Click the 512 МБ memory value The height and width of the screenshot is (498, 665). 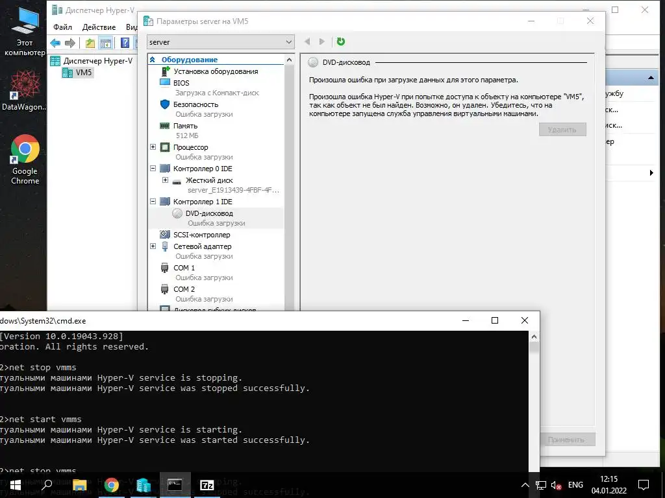tap(187, 136)
